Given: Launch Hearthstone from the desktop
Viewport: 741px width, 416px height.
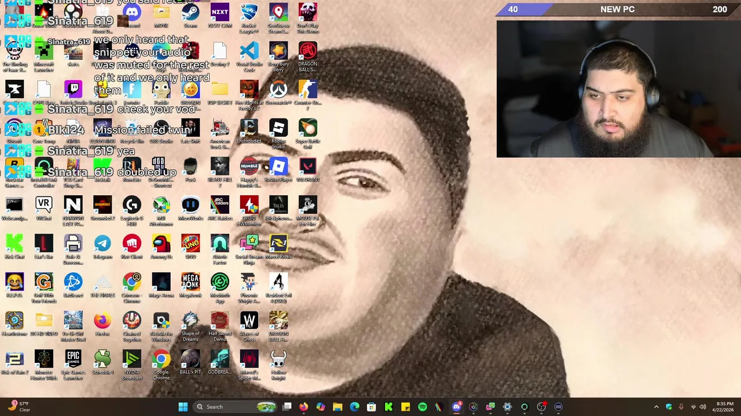Looking at the screenshot, I should click(14, 324).
